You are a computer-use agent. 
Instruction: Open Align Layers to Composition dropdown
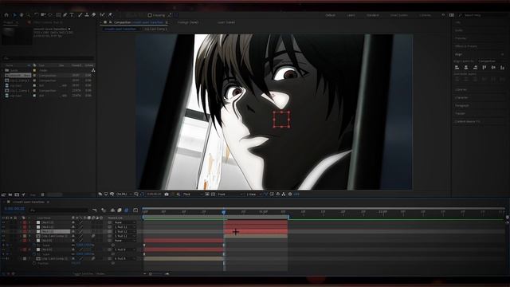[x=491, y=61]
